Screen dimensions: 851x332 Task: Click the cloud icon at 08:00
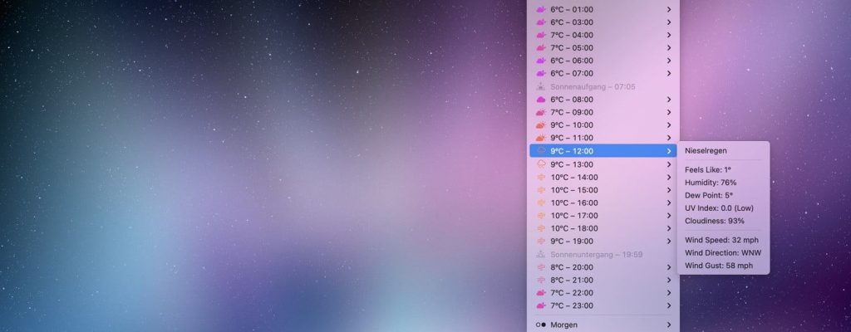click(x=541, y=100)
